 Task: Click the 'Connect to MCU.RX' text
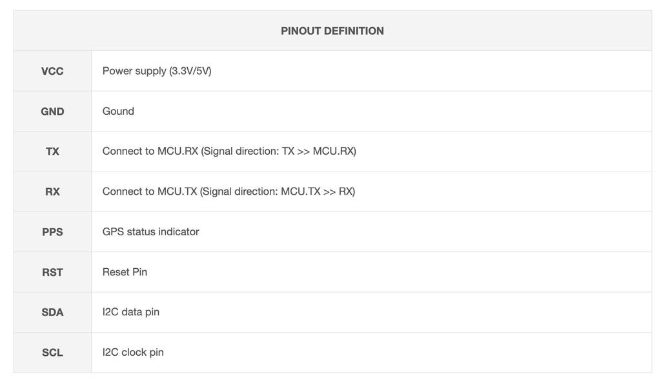(x=150, y=151)
